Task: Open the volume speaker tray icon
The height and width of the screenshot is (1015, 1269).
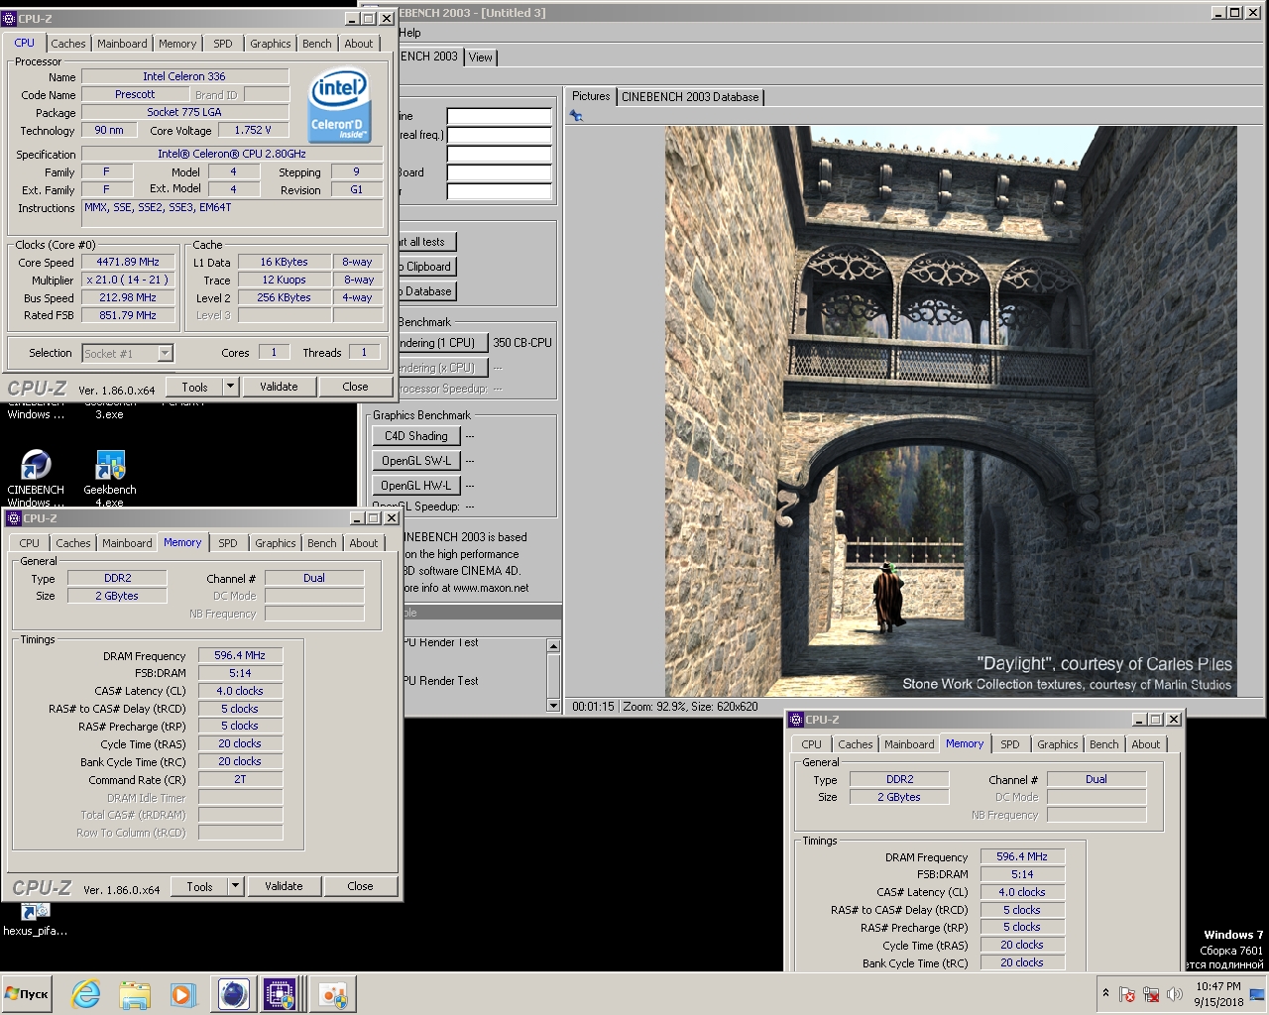Action: [x=1175, y=994]
